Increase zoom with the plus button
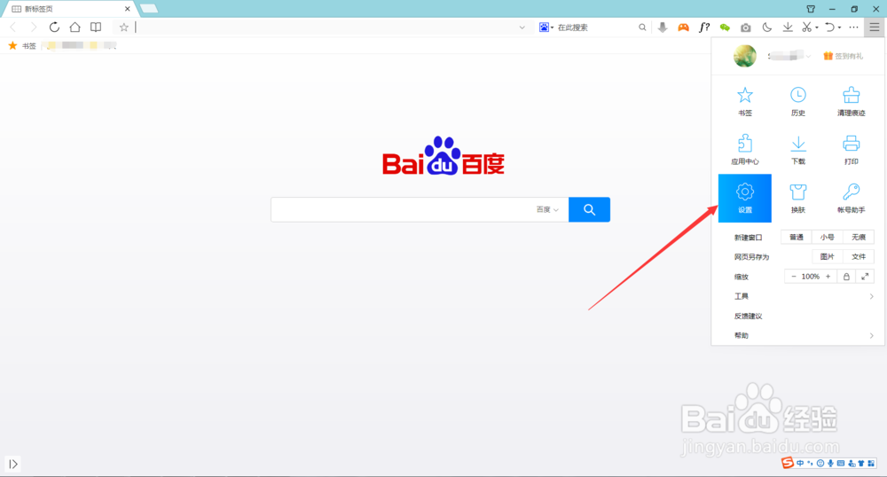Image resolution: width=887 pixels, height=477 pixels. click(828, 277)
